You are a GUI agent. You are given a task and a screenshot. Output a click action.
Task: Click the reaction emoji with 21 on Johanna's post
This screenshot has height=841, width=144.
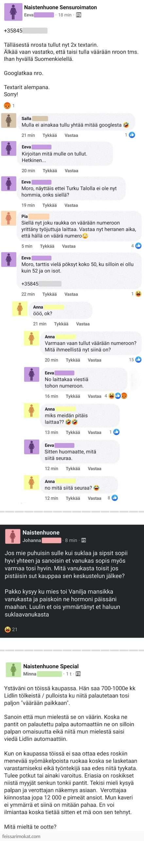click(8, 629)
